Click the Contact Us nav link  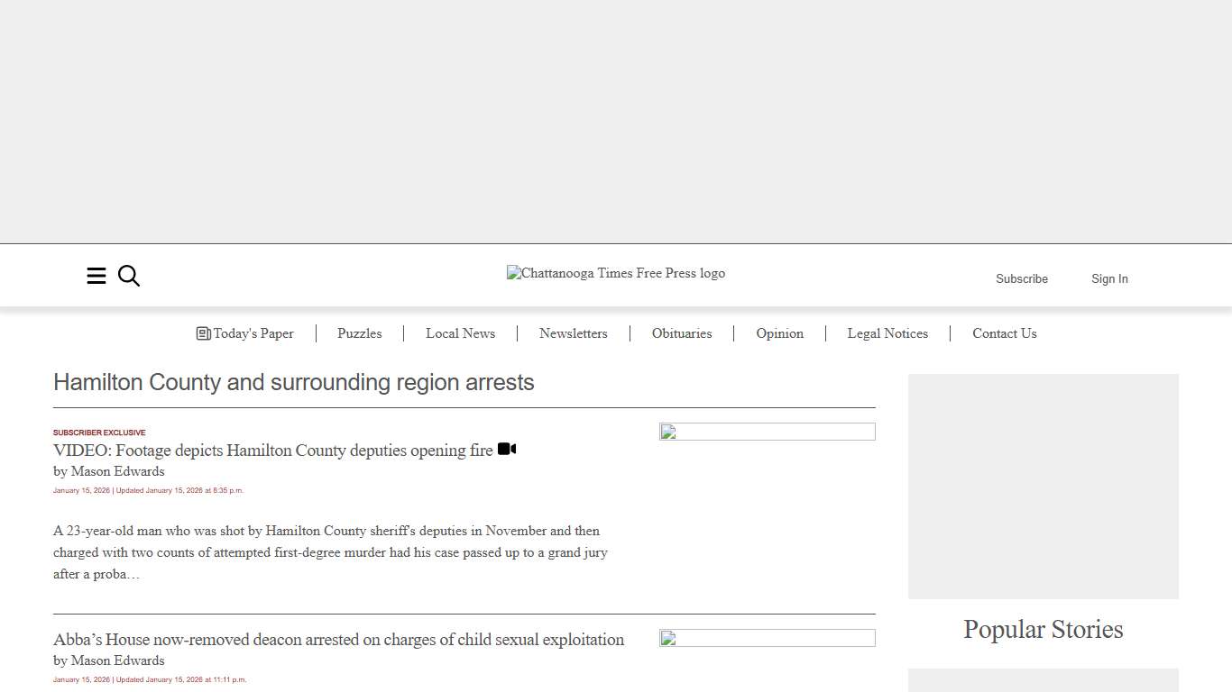point(1004,333)
